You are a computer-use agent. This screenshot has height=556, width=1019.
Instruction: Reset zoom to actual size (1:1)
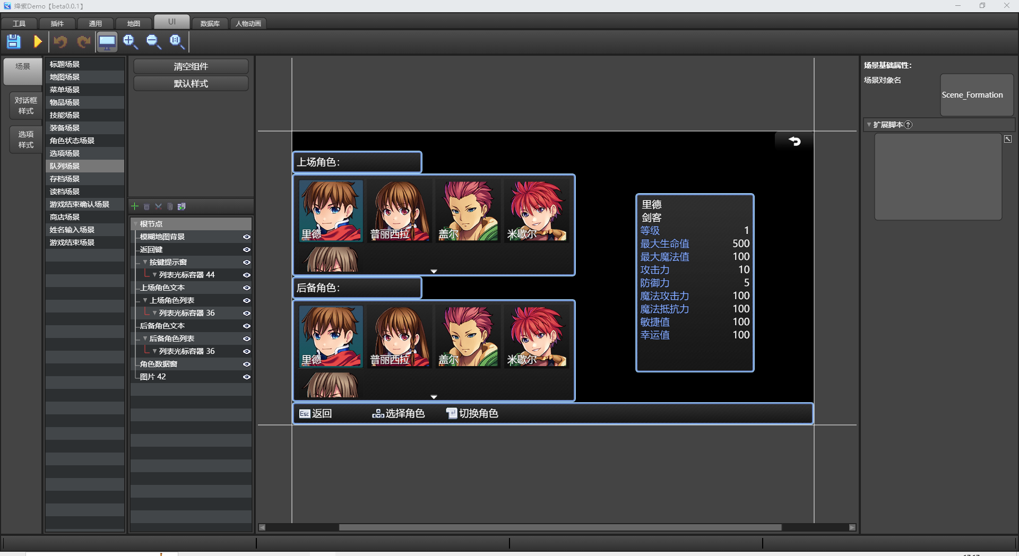click(177, 41)
